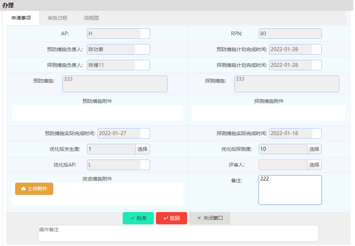Click the RPN value field

[290, 34]
